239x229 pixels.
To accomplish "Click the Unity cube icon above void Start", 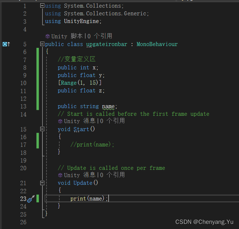I will (60, 121).
